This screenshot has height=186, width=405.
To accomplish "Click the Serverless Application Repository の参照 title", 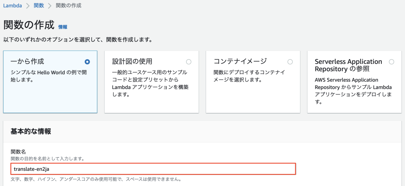I will click(348, 65).
